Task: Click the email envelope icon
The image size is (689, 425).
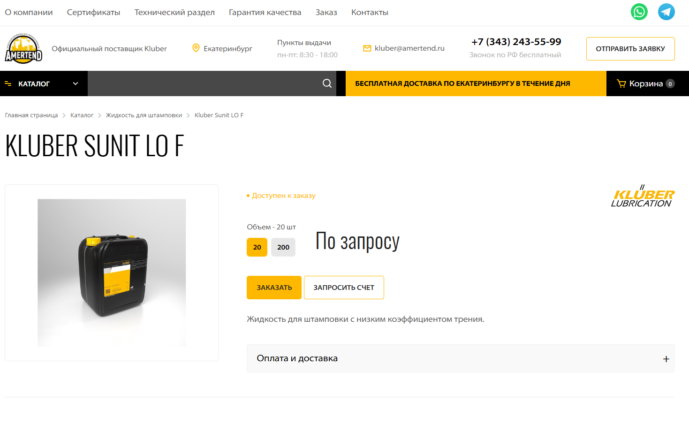Action: click(x=367, y=48)
